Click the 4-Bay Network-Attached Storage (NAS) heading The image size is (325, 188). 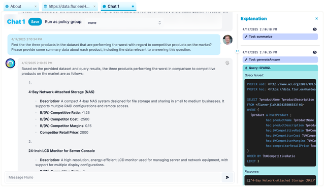pyautogui.click(x=61, y=92)
